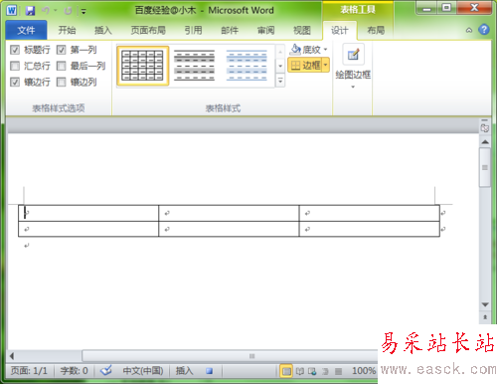497x384 pixels.
Task: Apply the gray shaded table style thumbnail
Action: [195, 66]
